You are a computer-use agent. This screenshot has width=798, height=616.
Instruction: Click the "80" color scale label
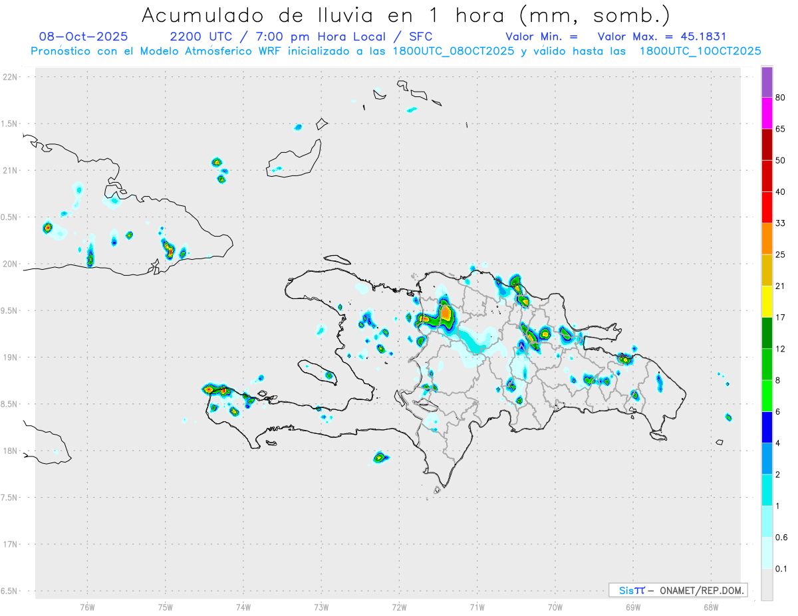tap(780, 98)
